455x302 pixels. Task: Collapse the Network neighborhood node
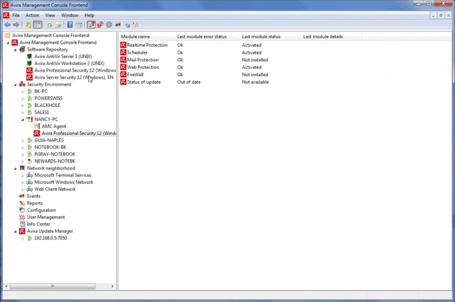point(16,168)
